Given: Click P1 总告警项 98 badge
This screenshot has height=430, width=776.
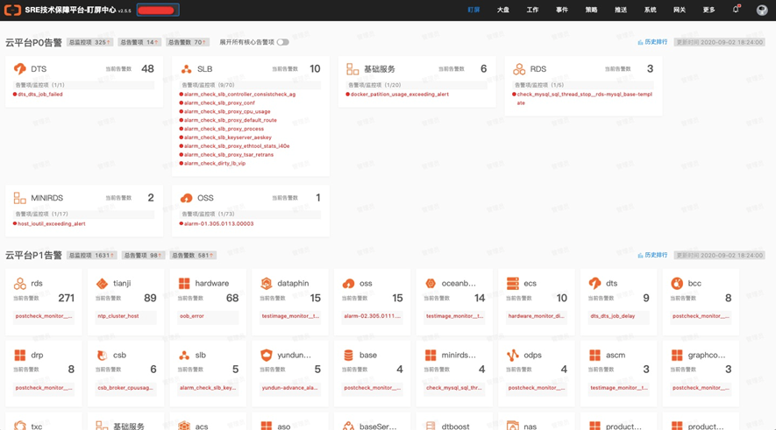Looking at the screenshot, I should (143, 256).
